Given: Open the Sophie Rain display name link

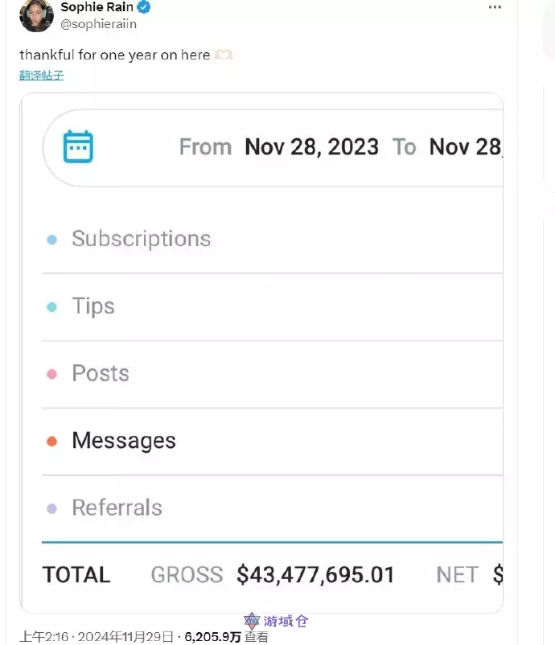Looking at the screenshot, I should click(97, 8).
